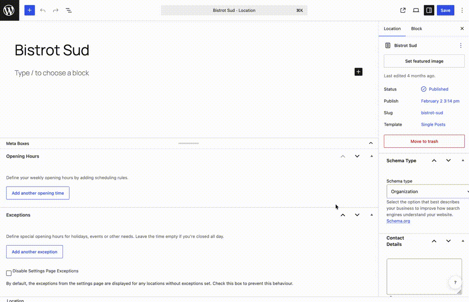Edit the February 2 publish date
Viewport: 469px width, 302px height.
point(440,101)
